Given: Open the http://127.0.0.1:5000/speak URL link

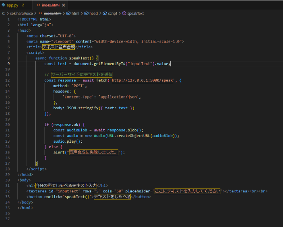Looking at the screenshot, I should click(142, 80).
